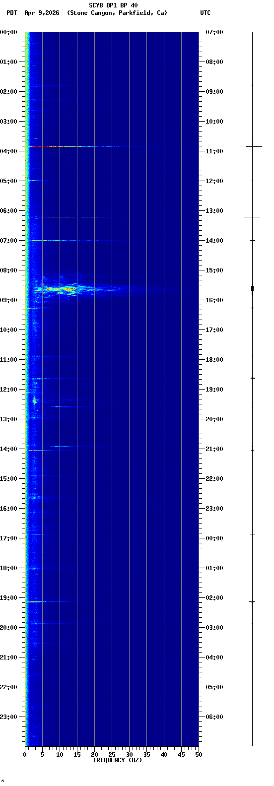Viewport: 274px width, 786px height.
Task: Click the frequency axis tick label "50"
Action: (x=199, y=755)
